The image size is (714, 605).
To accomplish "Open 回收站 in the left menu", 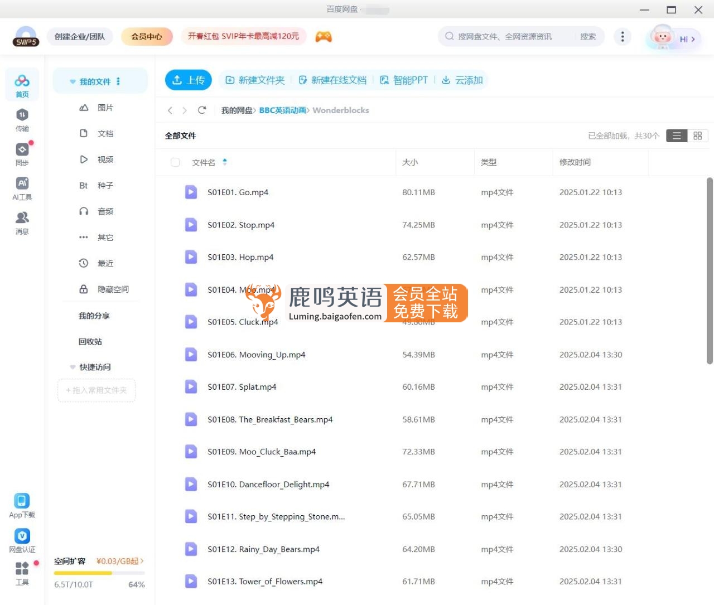I will [90, 342].
